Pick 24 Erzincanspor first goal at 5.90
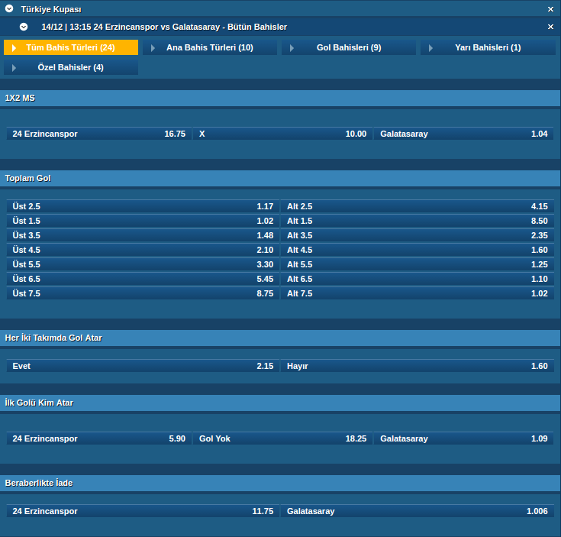Screen dimensions: 561x537 (x=99, y=438)
